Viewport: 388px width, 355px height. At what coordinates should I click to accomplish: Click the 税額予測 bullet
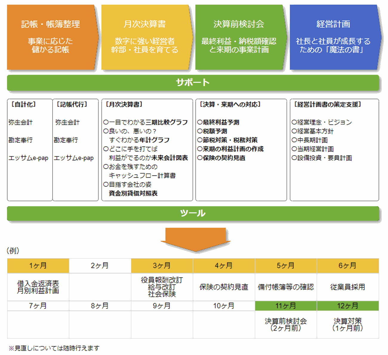(212, 131)
